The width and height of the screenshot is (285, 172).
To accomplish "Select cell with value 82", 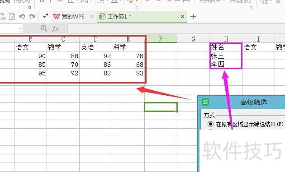I will coord(95,73).
